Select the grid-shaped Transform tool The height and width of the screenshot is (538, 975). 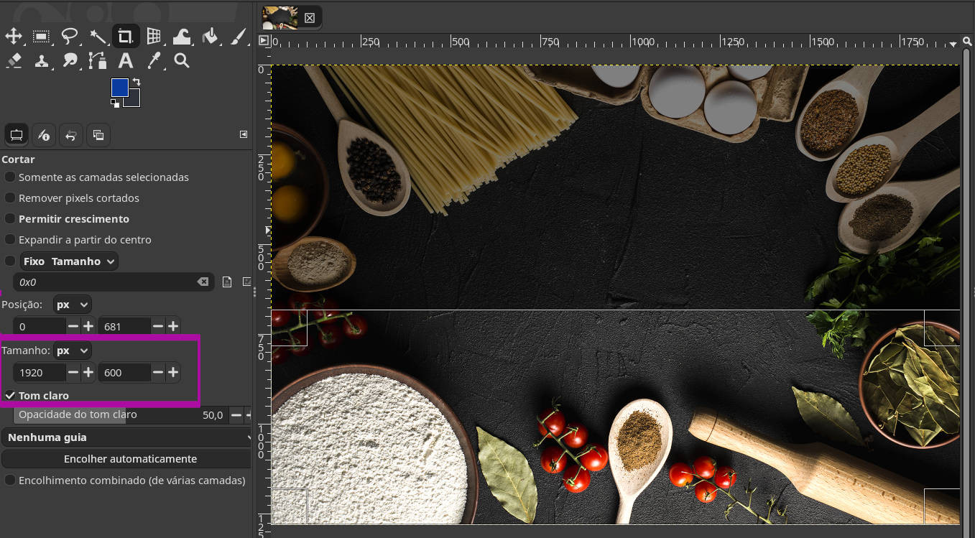pos(154,36)
